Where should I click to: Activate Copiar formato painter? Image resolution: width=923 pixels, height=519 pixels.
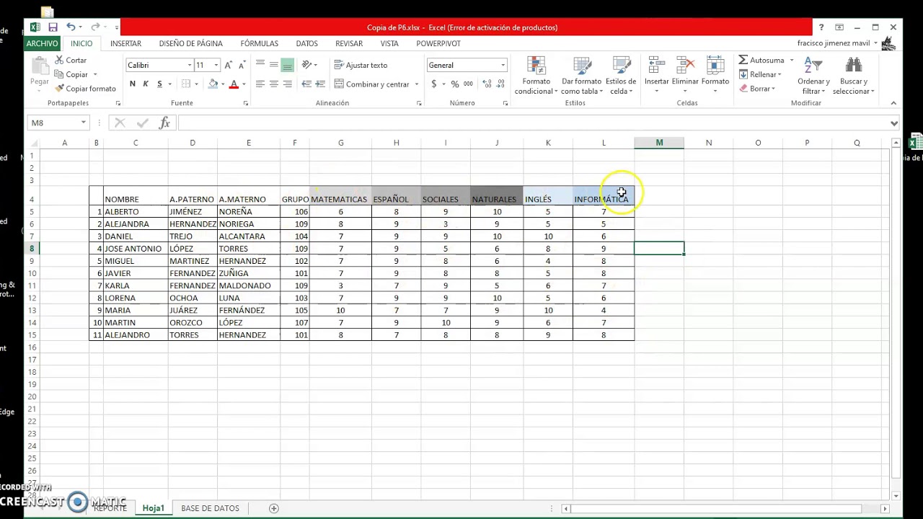point(85,89)
